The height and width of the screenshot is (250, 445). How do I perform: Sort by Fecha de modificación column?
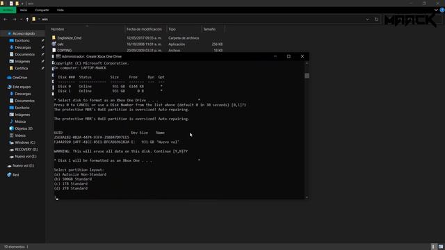[145, 29]
